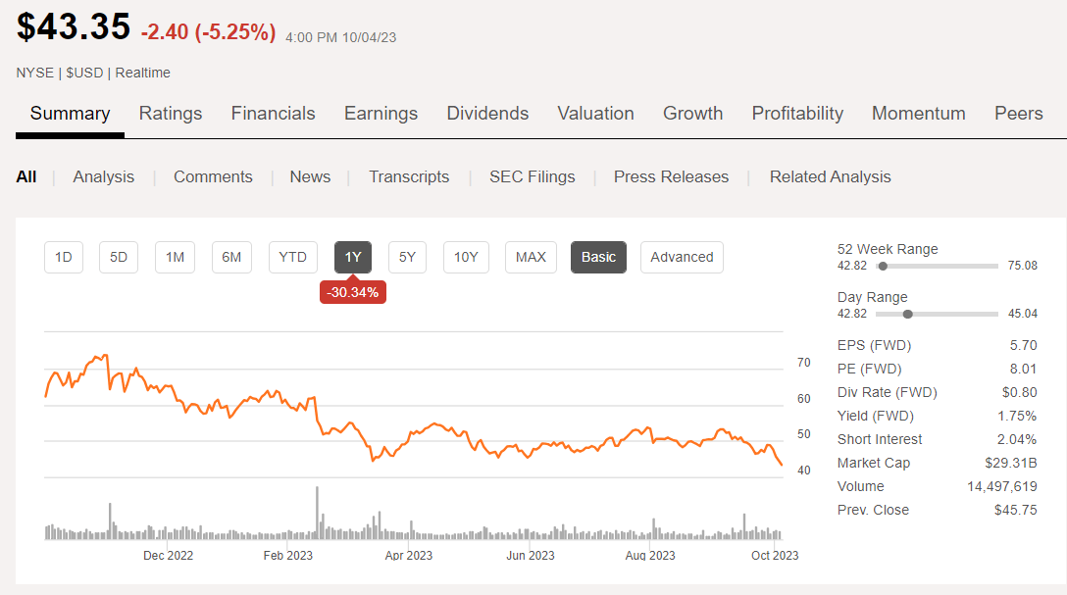Click the Day Range slider marker
Screen dimensions: 1067x595
907,314
